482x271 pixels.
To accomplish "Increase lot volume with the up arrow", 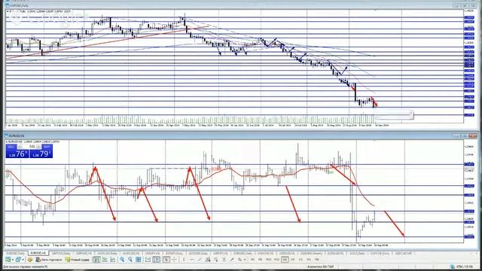I will pyautogui.click(x=38, y=147).
